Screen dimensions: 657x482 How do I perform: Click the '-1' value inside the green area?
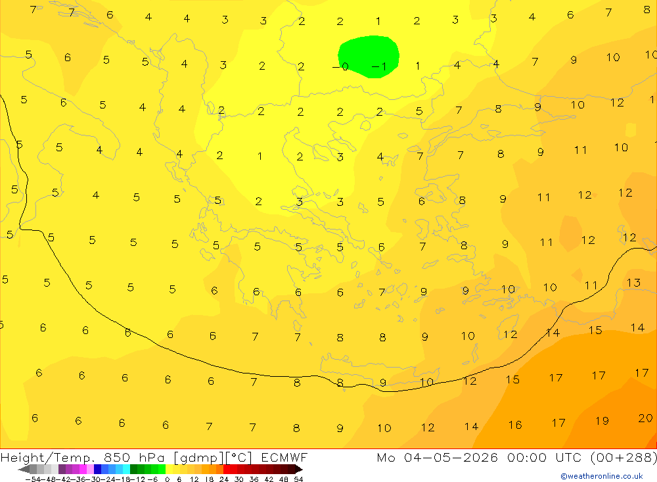point(379,66)
